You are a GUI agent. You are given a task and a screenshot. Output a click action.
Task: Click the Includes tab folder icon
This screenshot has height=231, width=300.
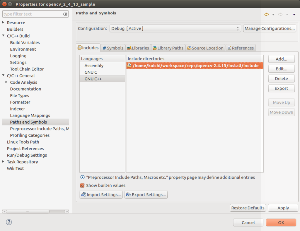[x=80, y=48]
